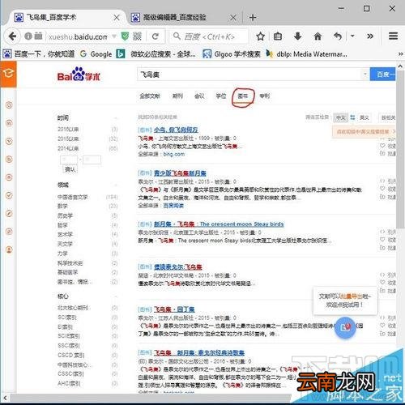Open the dropdown arrow next to undo icon
Screen dimensions: 405x405
[x=352, y=36]
